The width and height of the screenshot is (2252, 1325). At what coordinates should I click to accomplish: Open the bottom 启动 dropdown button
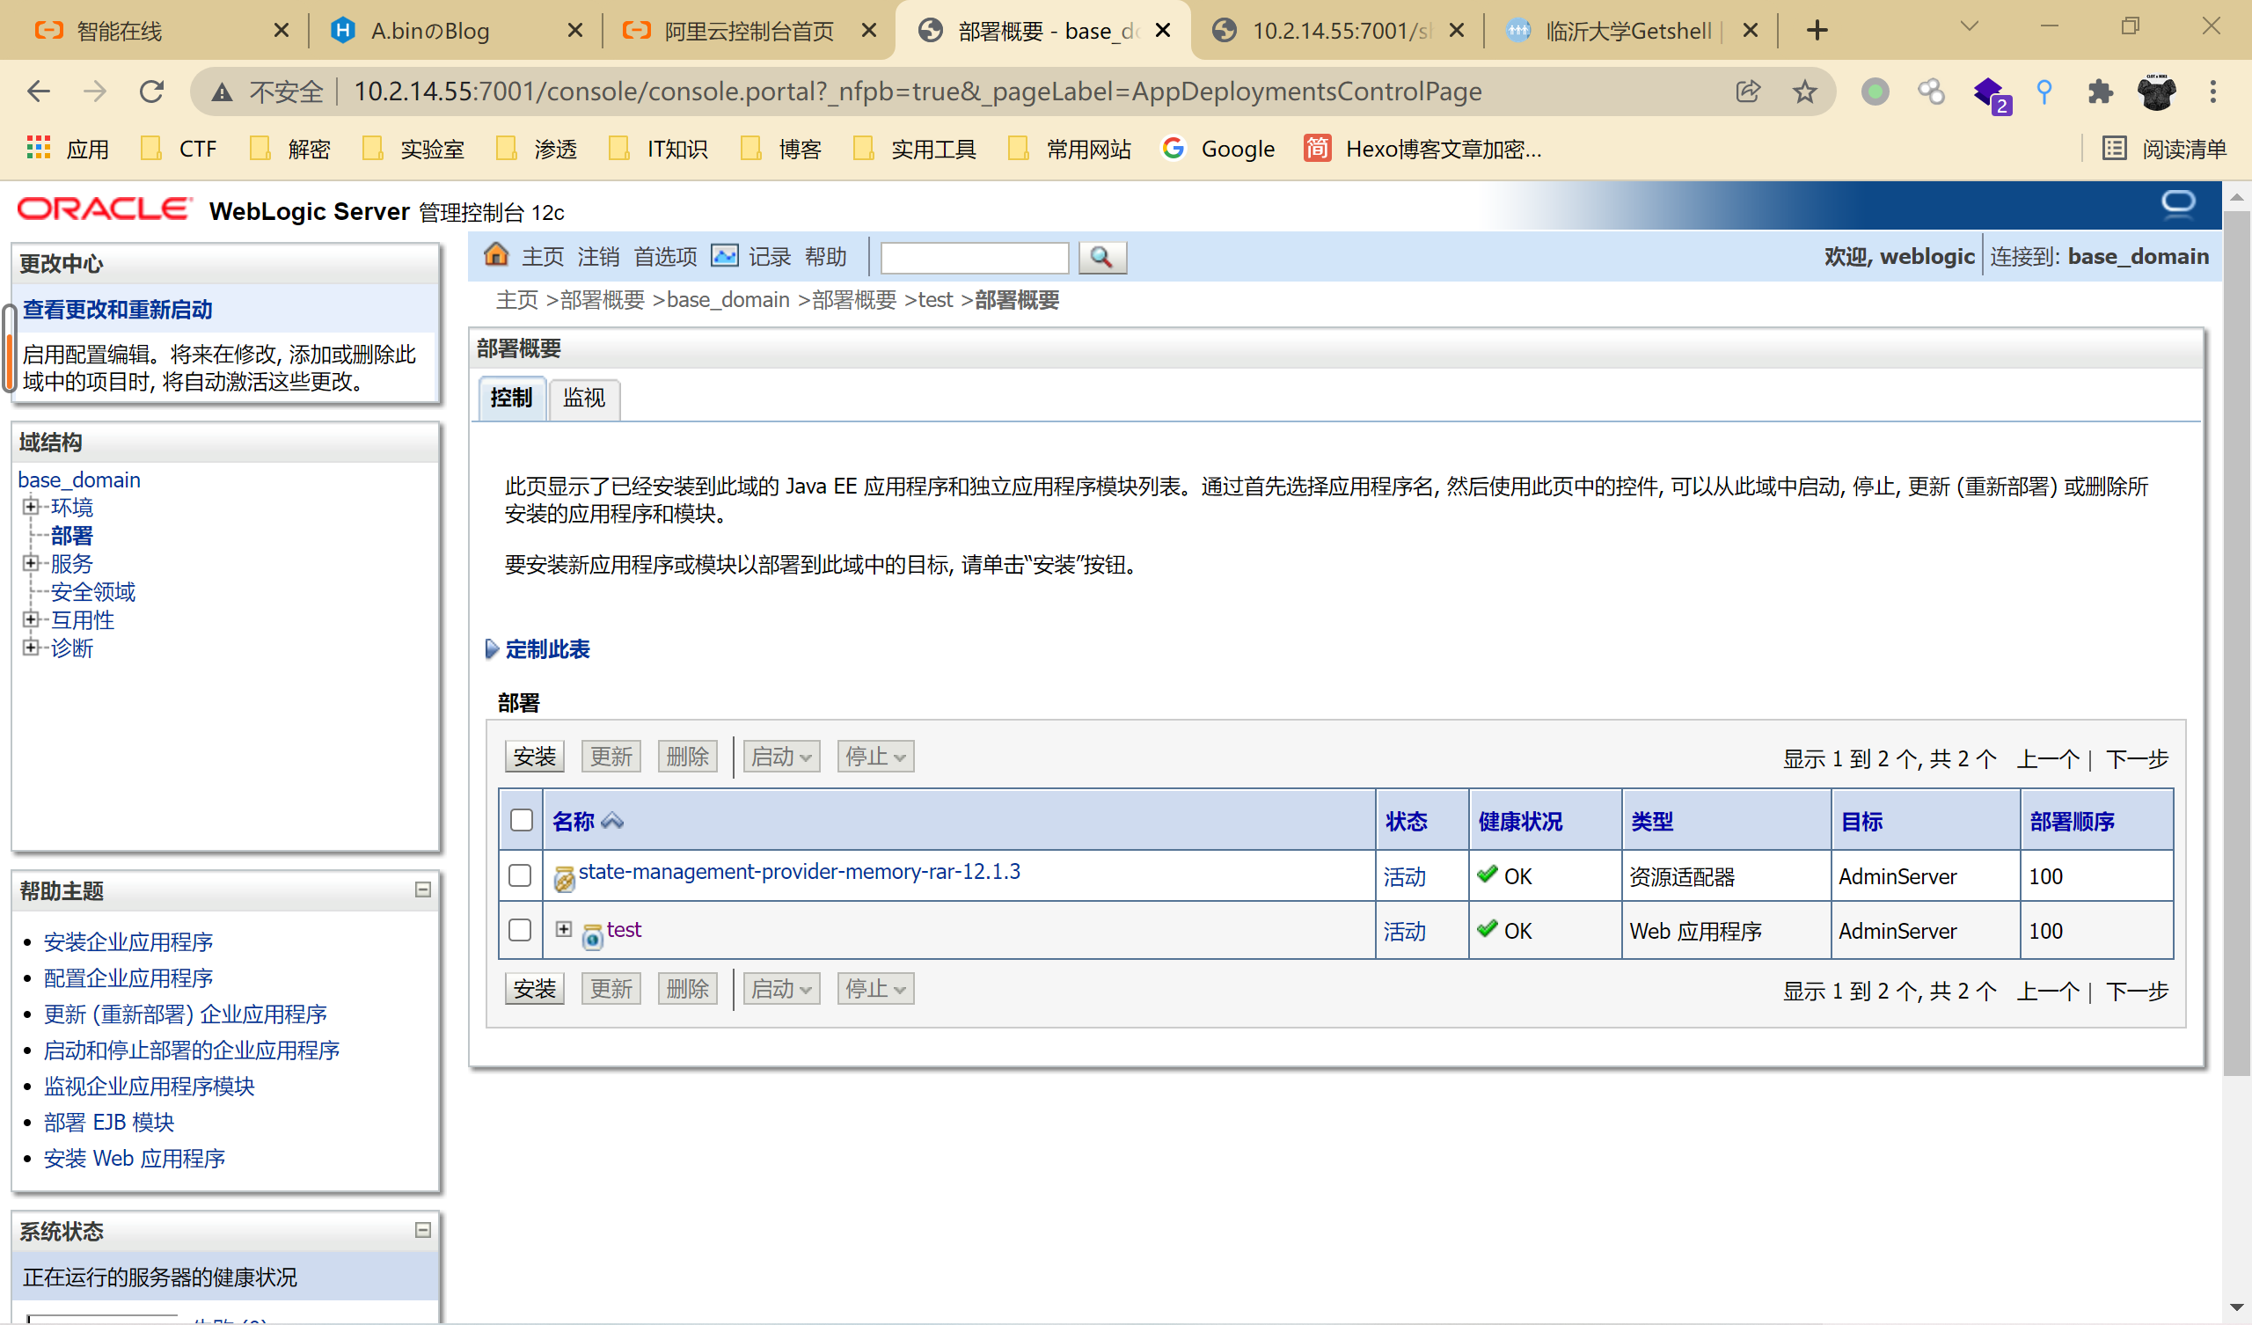(x=781, y=989)
